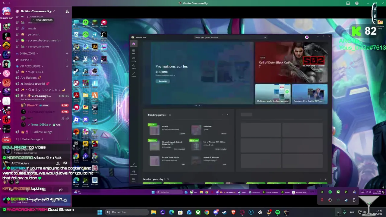Expand the Level up your play section
The image size is (386, 217).
tap(165, 179)
